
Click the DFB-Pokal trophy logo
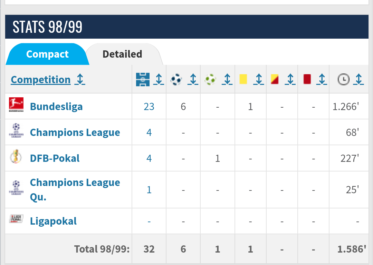(16, 156)
